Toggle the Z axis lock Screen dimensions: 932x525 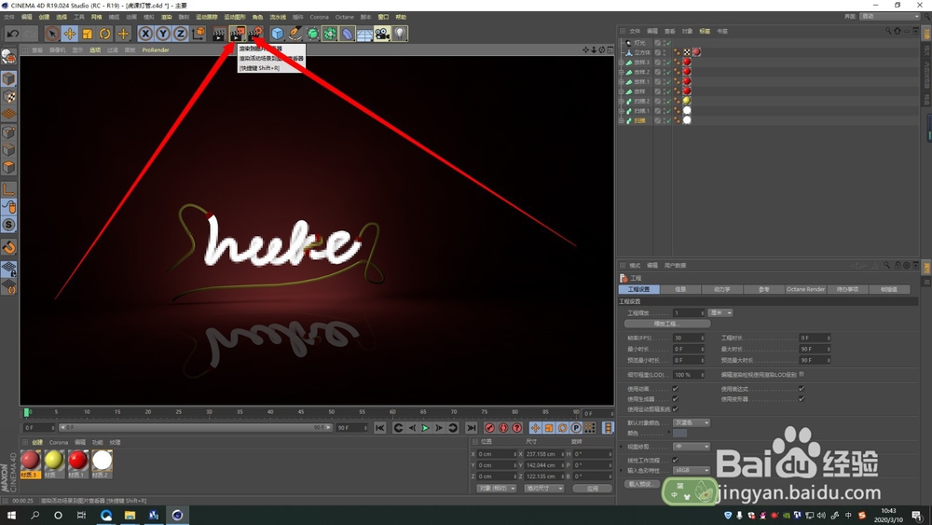180,34
